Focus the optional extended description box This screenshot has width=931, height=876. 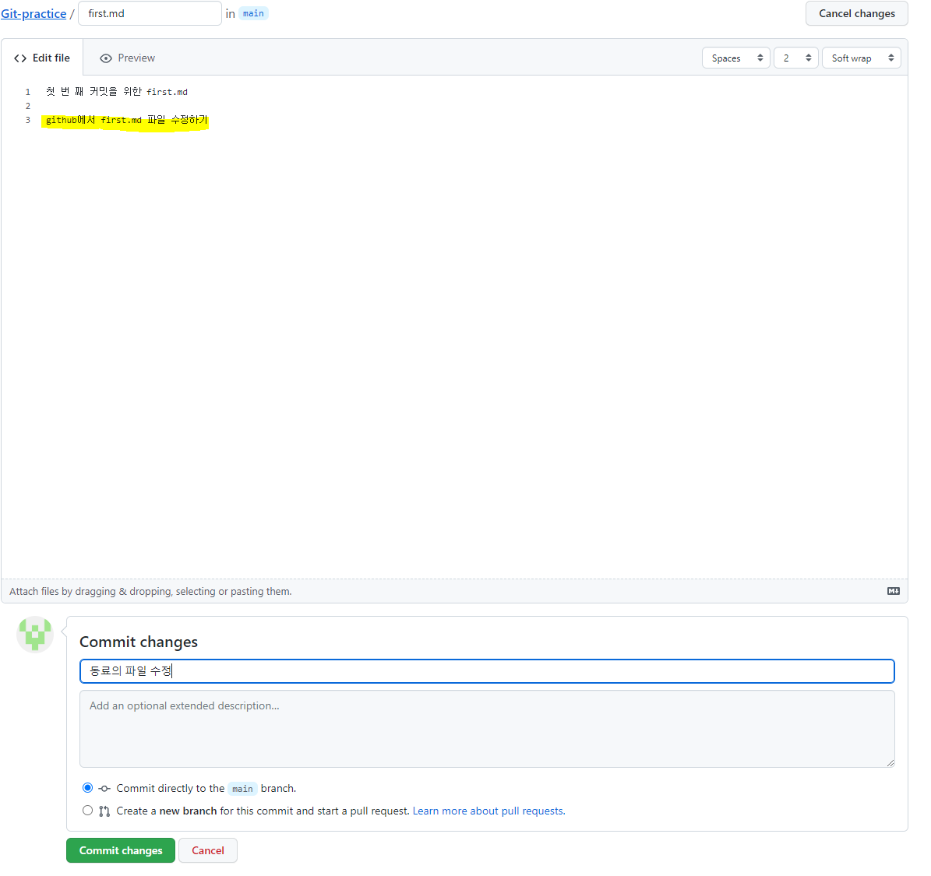(487, 729)
